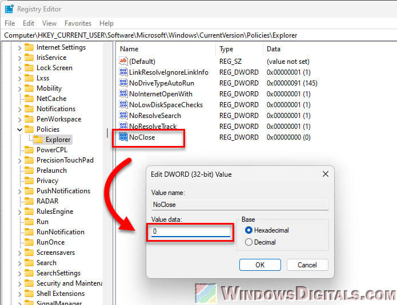The height and width of the screenshot is (305, 397).
Task: Expand the Mobility key
Action: (20, 88)
